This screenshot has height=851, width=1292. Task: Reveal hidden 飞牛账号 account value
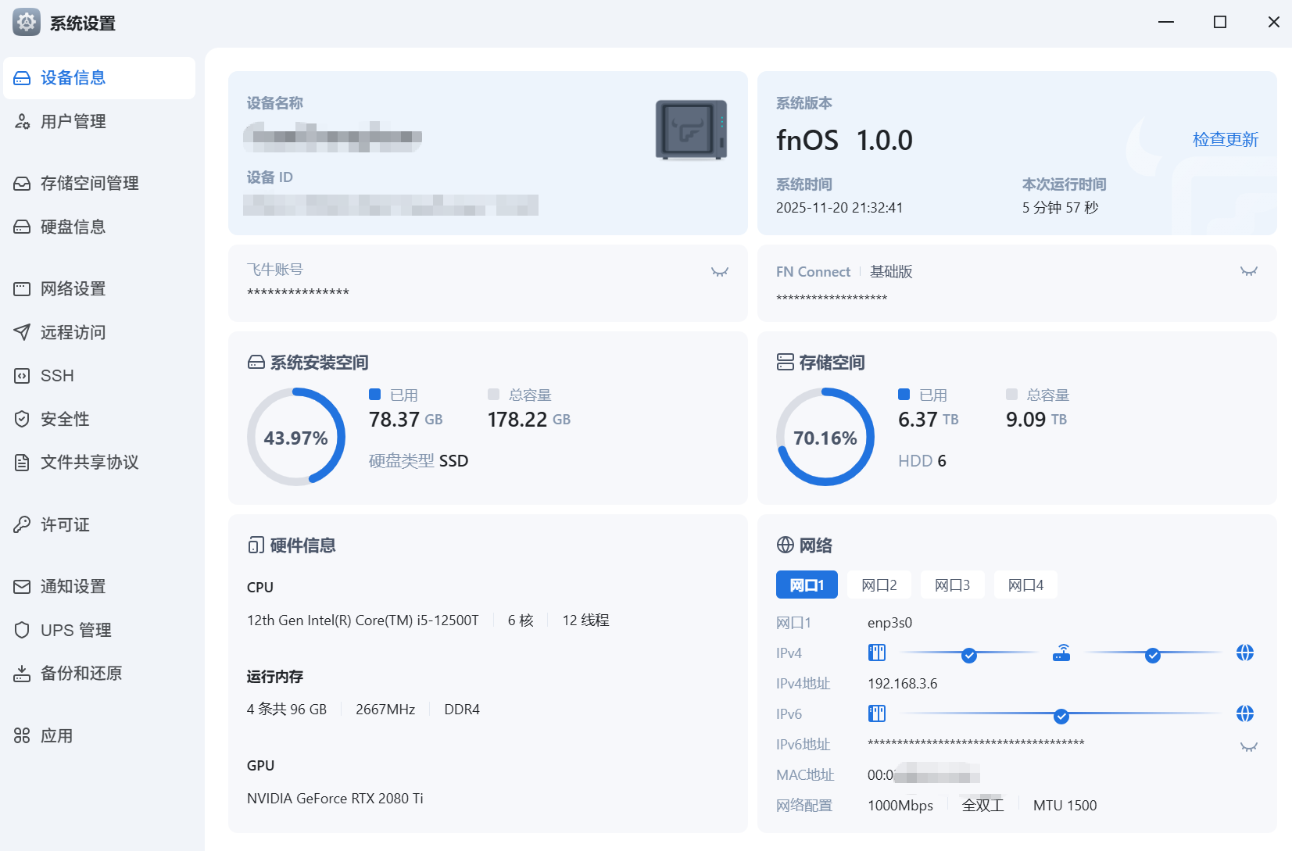coord(719,272)
